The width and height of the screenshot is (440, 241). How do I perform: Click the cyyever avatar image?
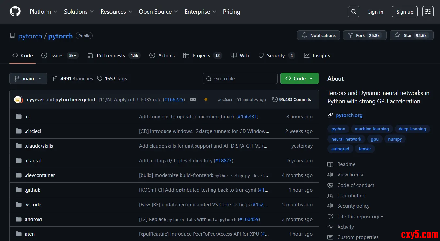[18, 99]
